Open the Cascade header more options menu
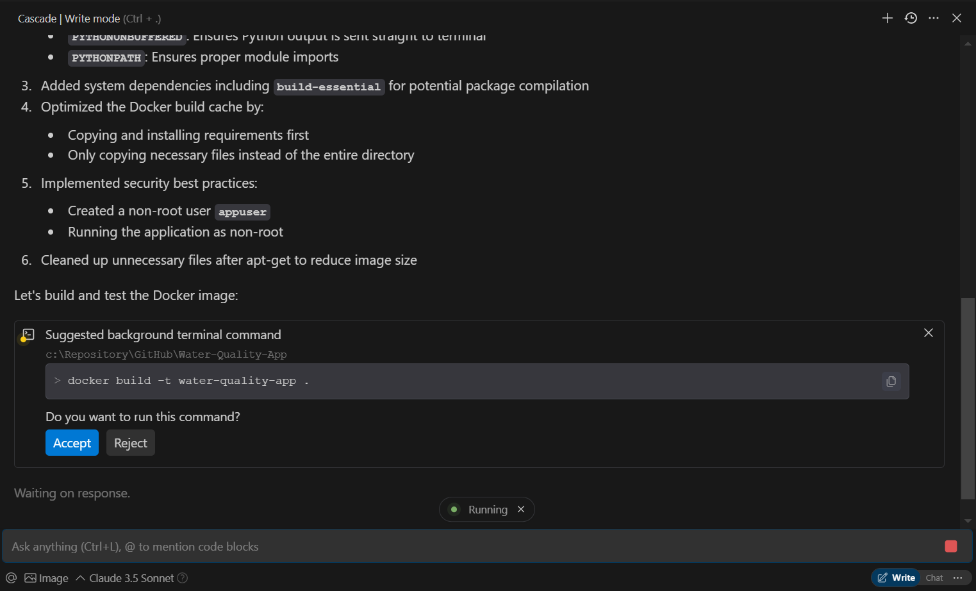Screen dimensions: 976x591 click(x=934, y=18)
